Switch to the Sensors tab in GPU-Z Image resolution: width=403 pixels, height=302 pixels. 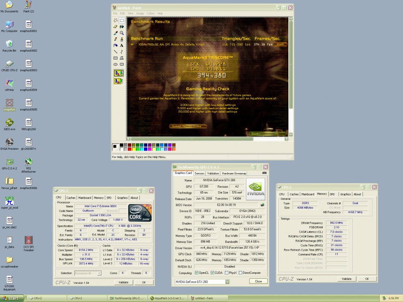point(199,173)
